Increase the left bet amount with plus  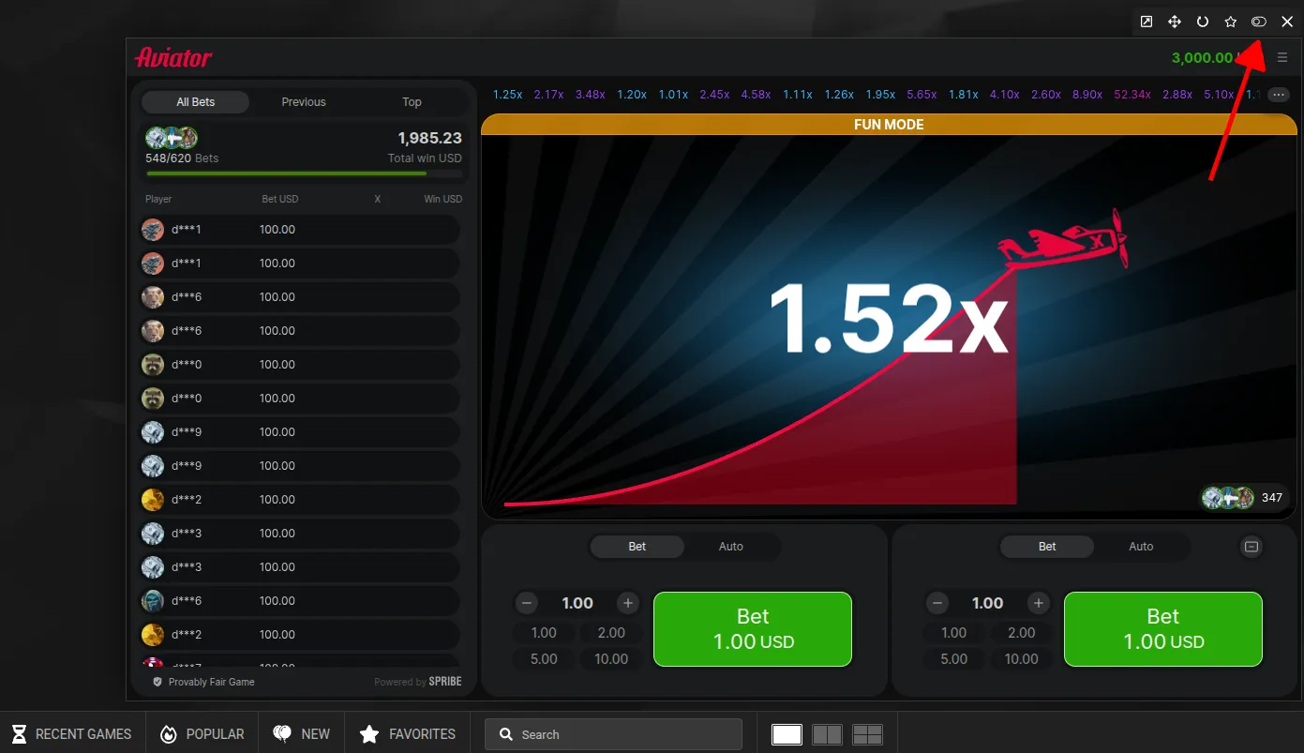click(x=628, y=603)
